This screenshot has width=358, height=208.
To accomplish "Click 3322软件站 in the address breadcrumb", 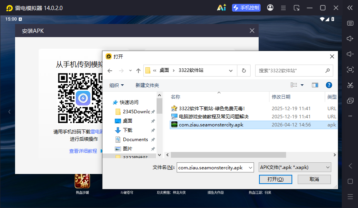I will [191, 70].
